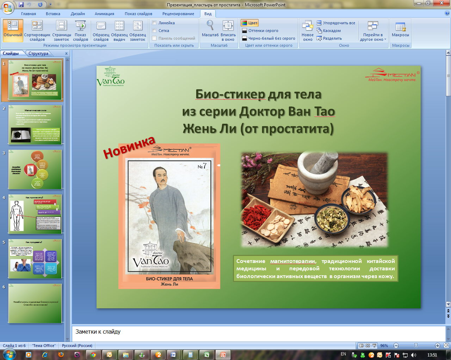Screen dimensions: 451x360
Task: Switch to Normal view in status bar
Action: [361, 346]
